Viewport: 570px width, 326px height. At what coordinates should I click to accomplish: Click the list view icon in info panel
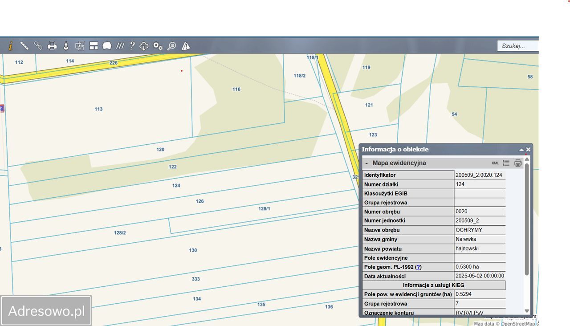506,163
